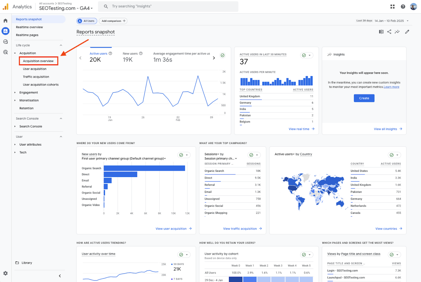The width and height of the screenshot is (421, 282).
Task: Open the Explore section icon
Action: tap(5, 42)
